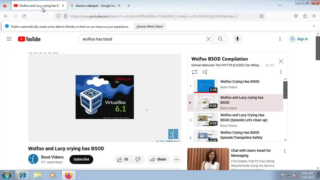Open the extensions puzzle icon

click(305, 16)
